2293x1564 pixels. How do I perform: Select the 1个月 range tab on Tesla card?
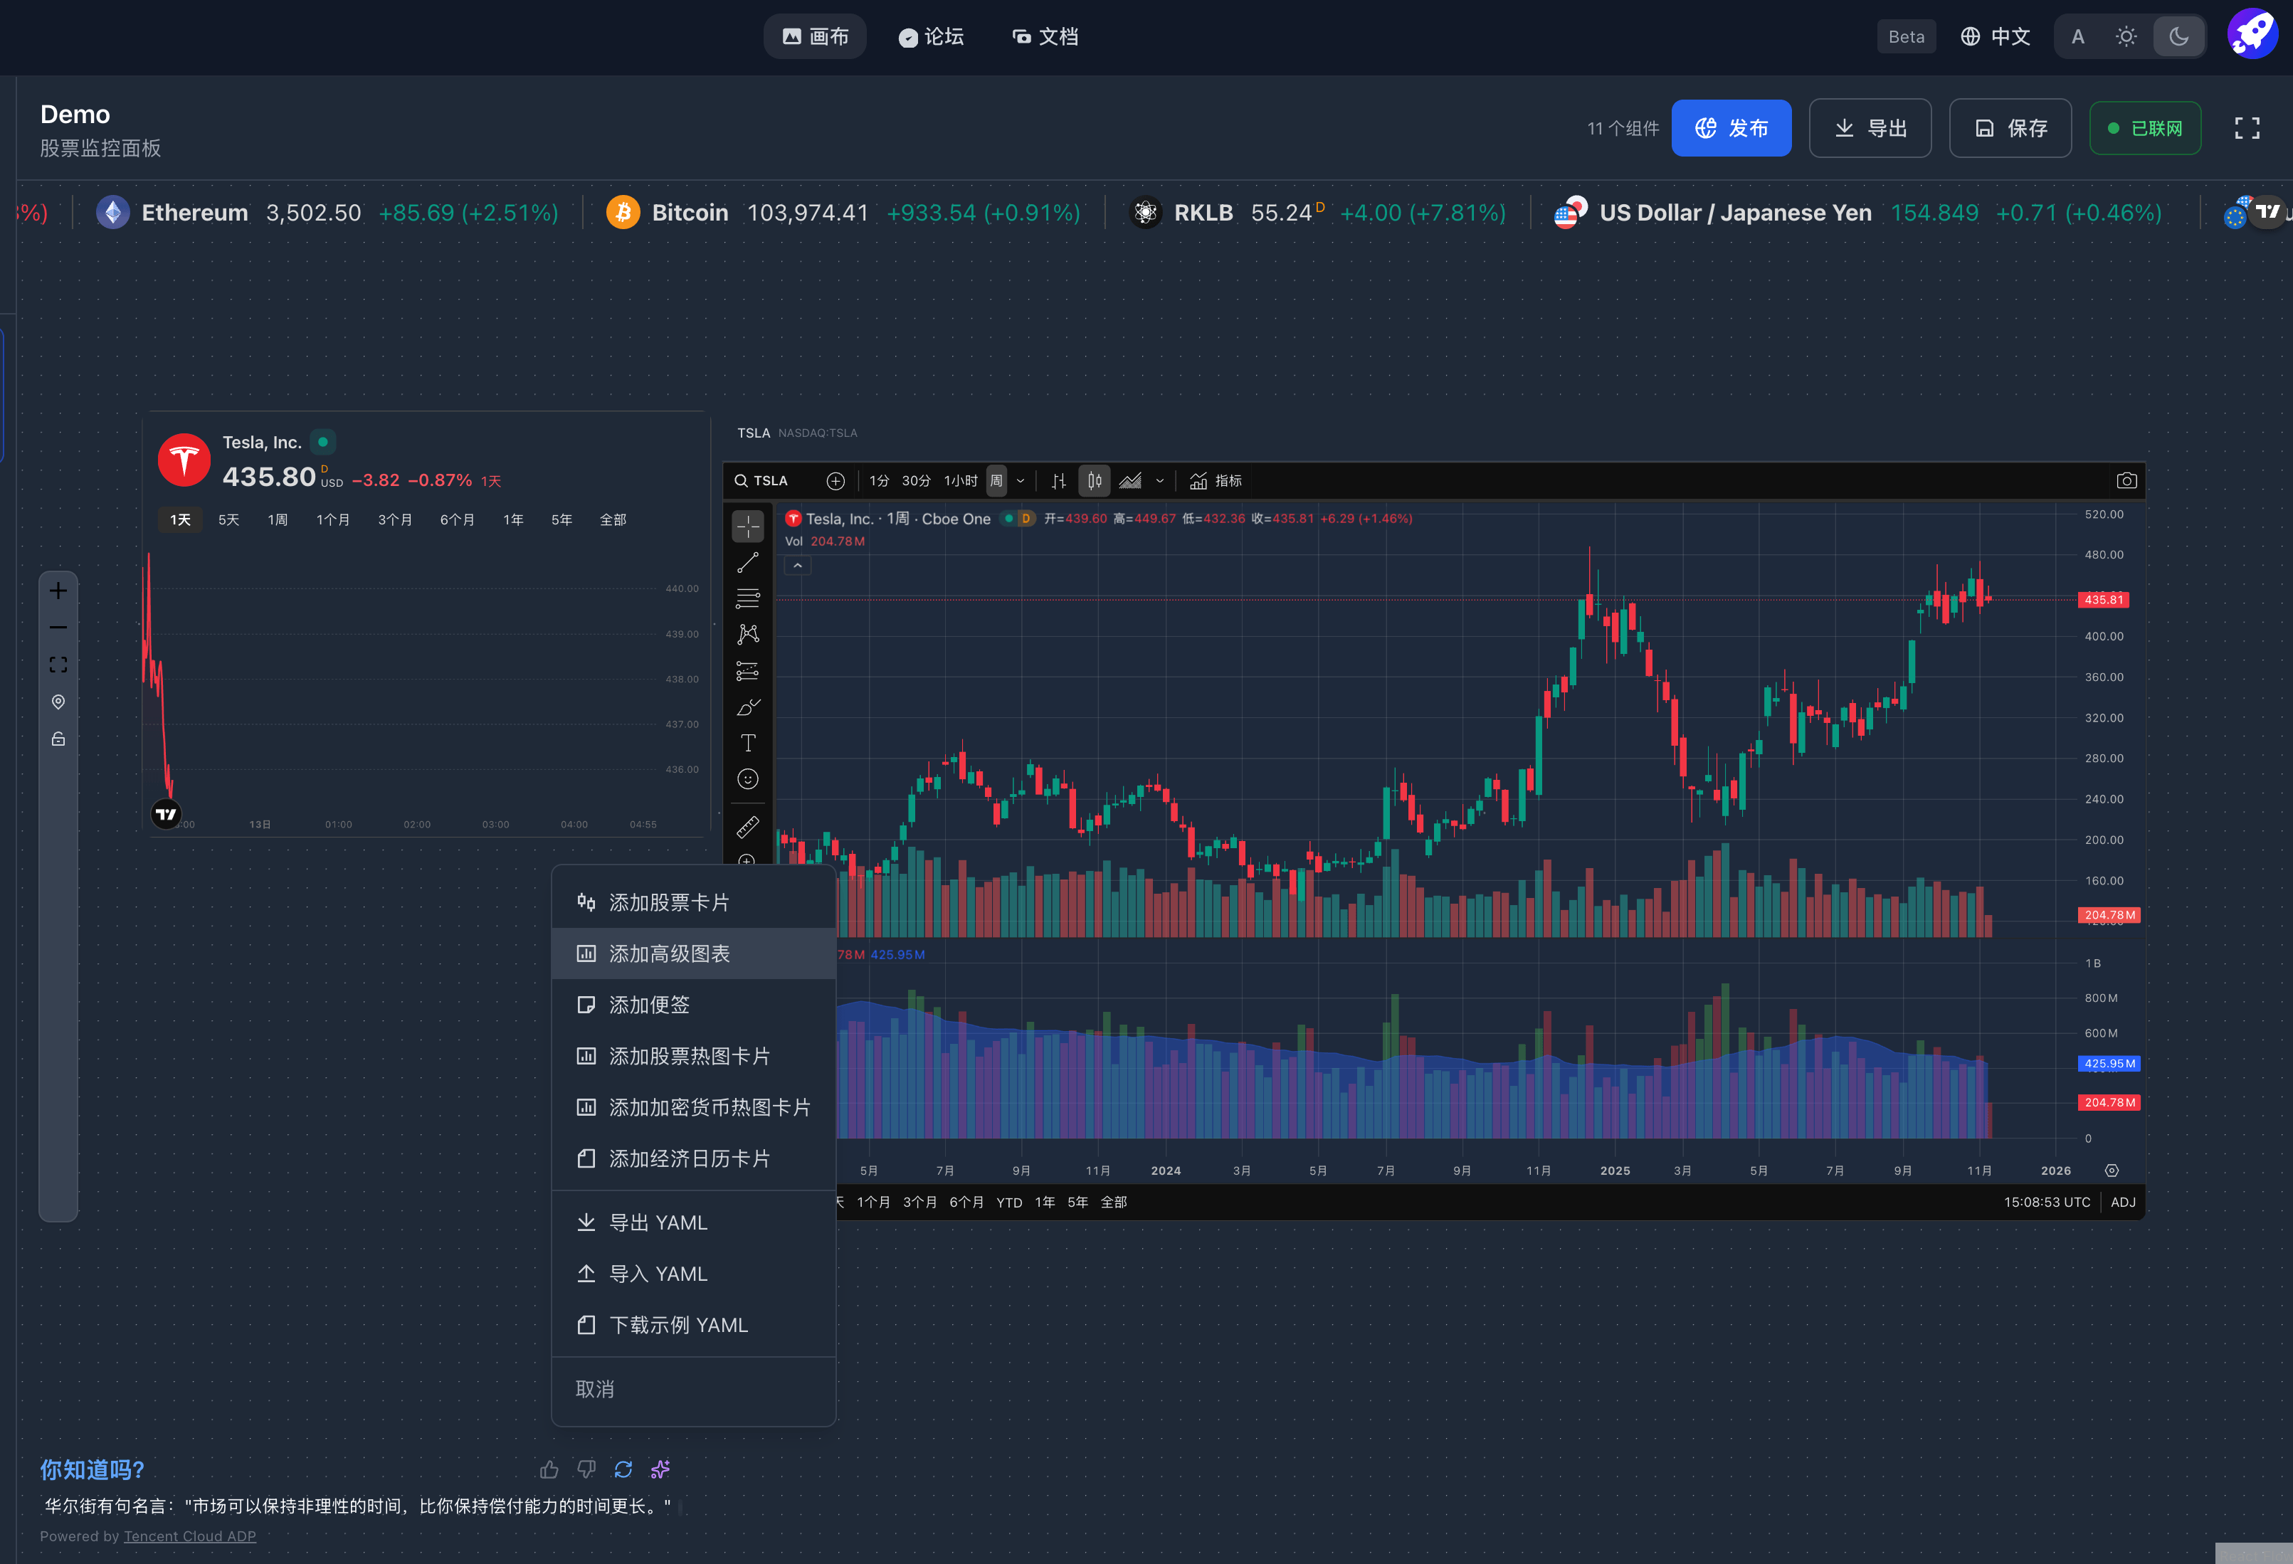click(332, 519)
